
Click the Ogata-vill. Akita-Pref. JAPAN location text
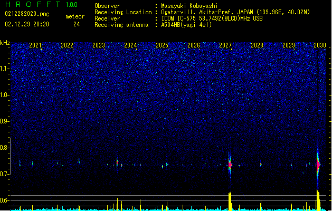click(x=235, y=12)
